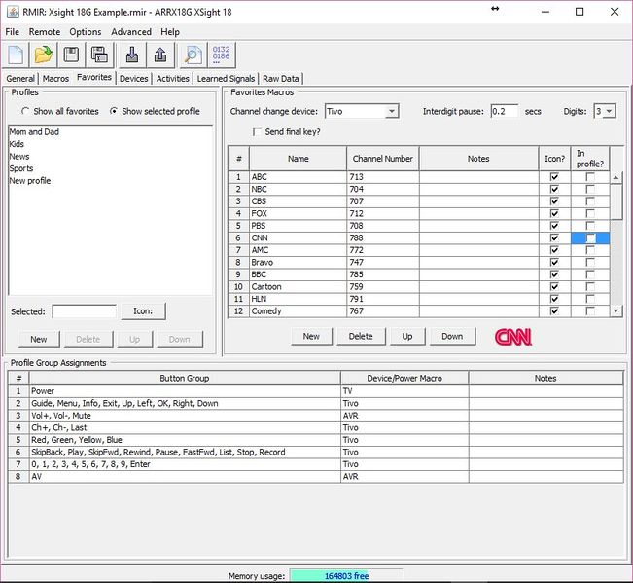
Task: Click the Download from remote icon
Action: (x=132, y=55)
